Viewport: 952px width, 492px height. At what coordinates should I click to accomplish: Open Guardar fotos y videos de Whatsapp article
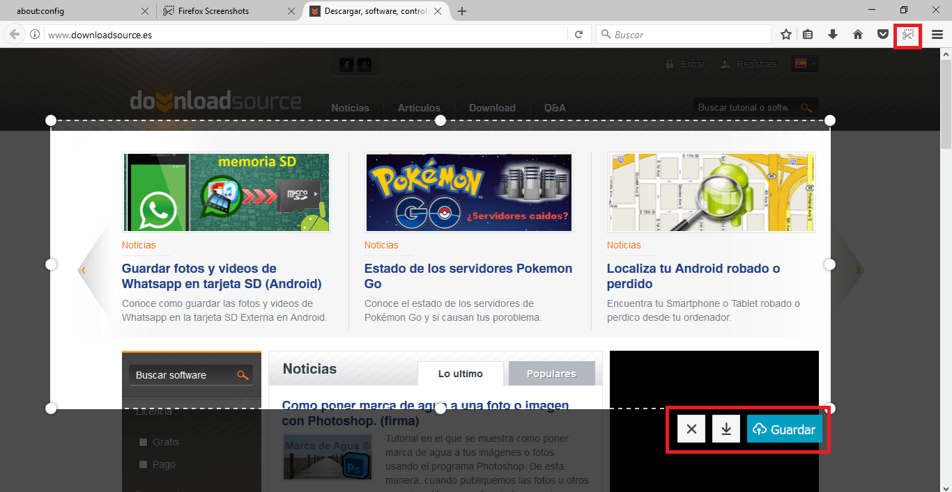pyautogui.click(x=222, y=276)
